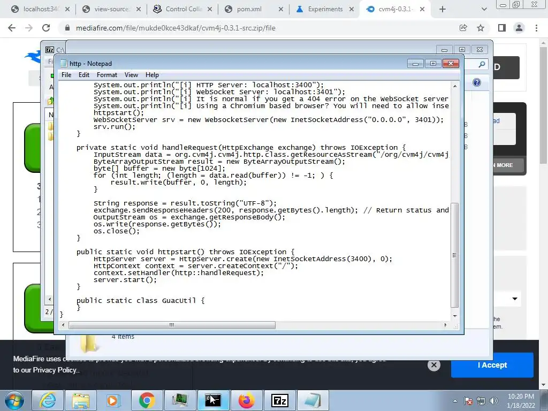Open 7-Zip from the taskbar

279,400
